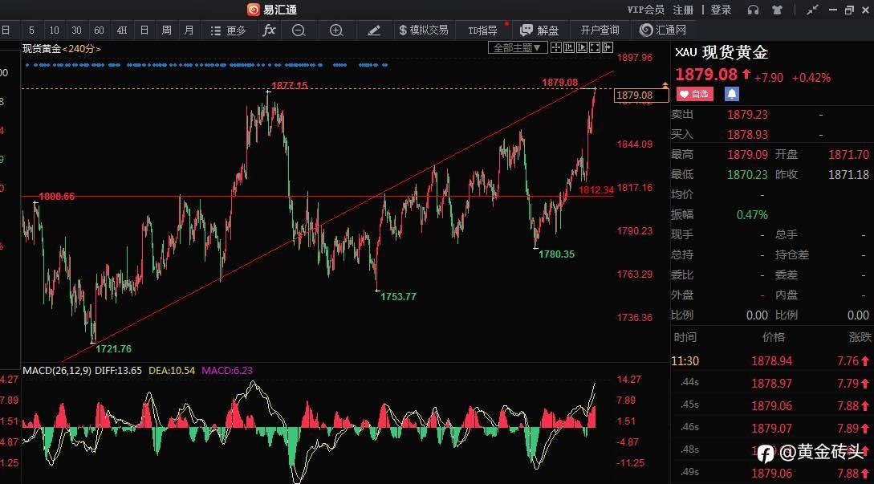Click the 1808.66 horizontal line label
Viewport: 874px width, 484px height.
(x=56, y=197)
